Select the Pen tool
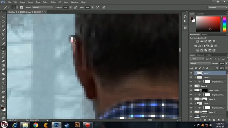Viewport: 228px width, 128px height. tap(3, 79)
